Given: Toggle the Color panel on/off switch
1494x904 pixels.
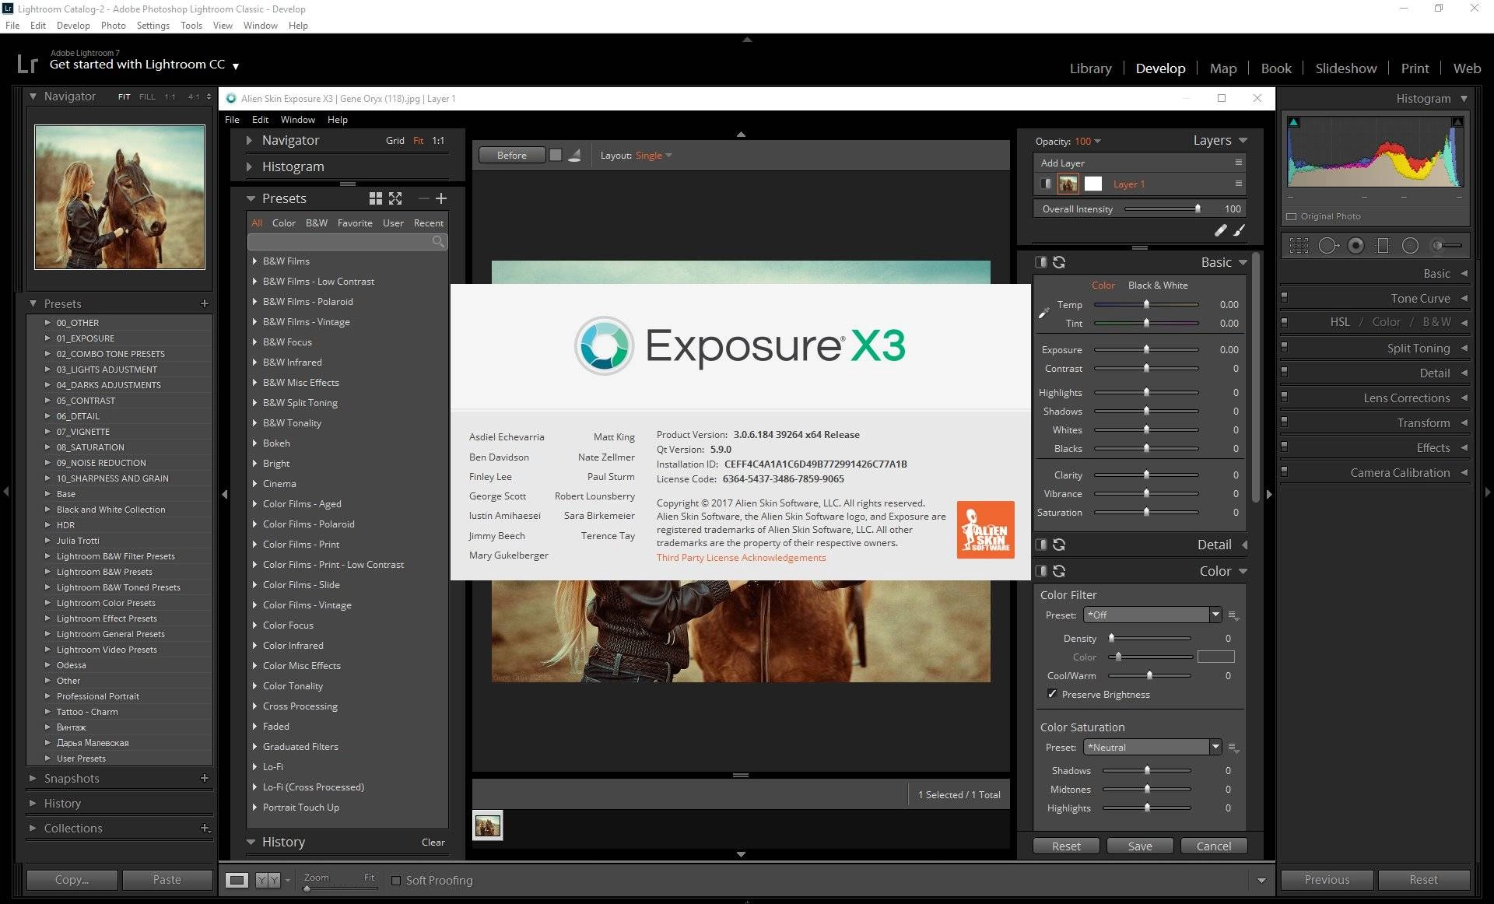Looking at the screenshot, I should 1041,571.
